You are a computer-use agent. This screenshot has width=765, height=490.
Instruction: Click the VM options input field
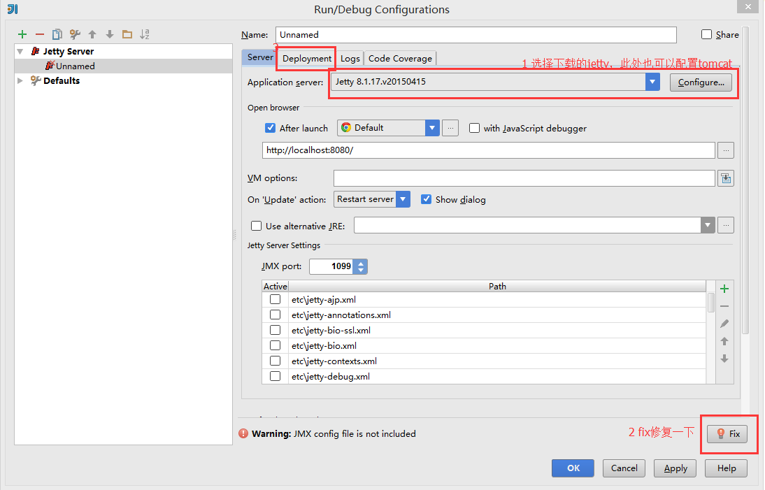524,178
